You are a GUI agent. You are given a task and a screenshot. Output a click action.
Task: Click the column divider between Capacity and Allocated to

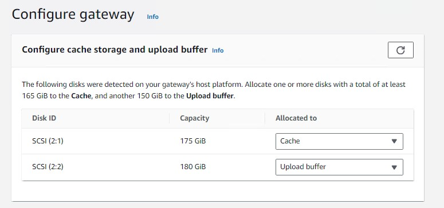click(265, 118)
